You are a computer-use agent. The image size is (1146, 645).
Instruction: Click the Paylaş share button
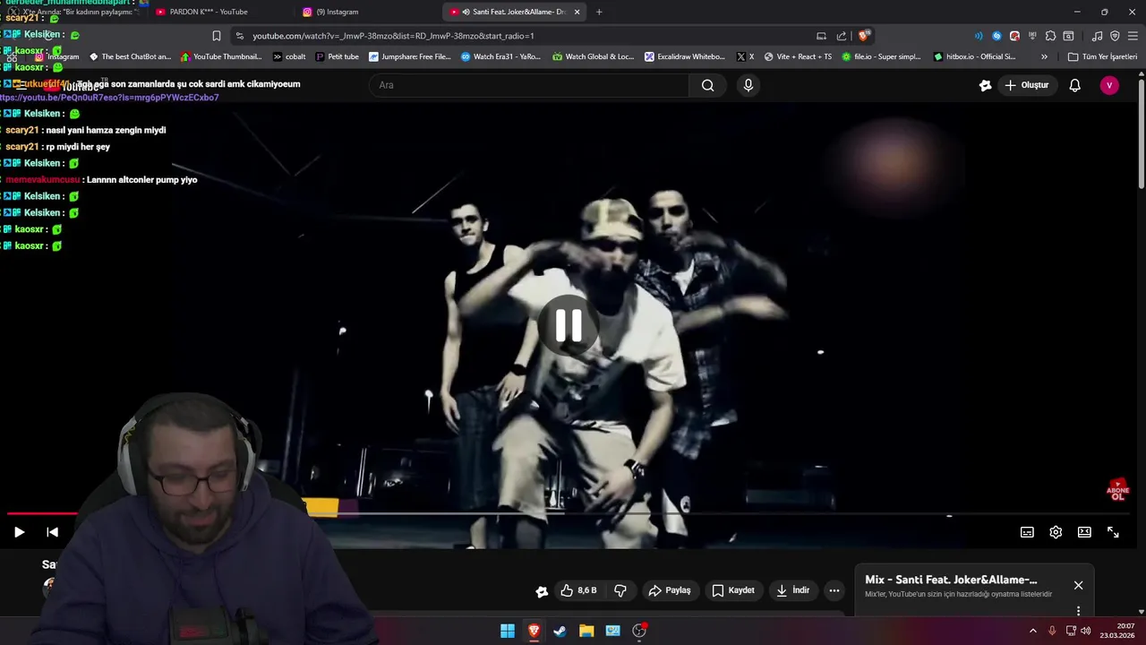[670, 590]
